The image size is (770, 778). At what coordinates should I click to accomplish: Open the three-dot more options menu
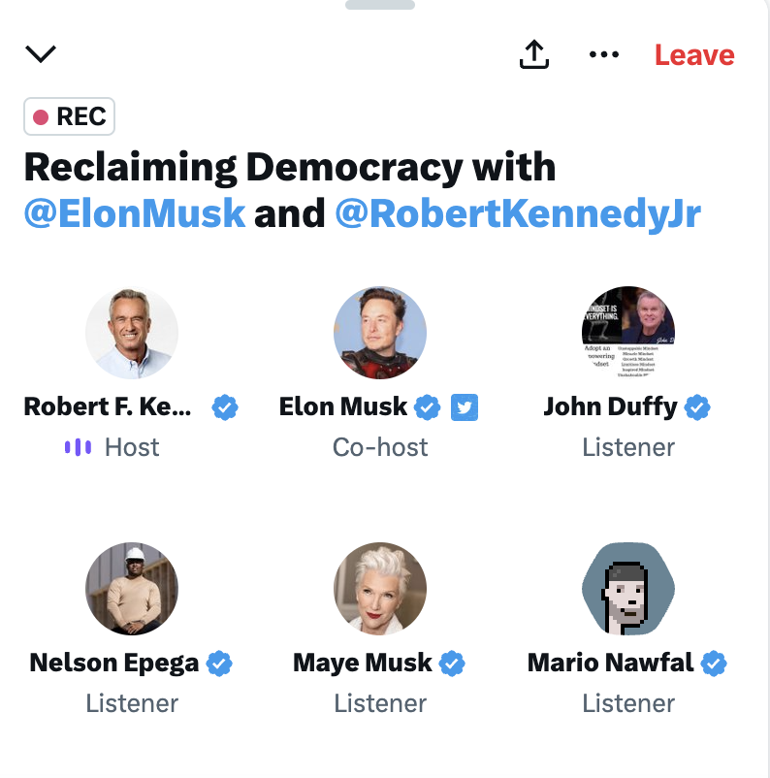pyautogui.click(x=603, y=55)
